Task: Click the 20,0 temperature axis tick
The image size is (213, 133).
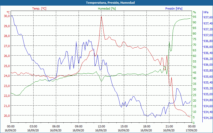Action: (x=7, y=116)
